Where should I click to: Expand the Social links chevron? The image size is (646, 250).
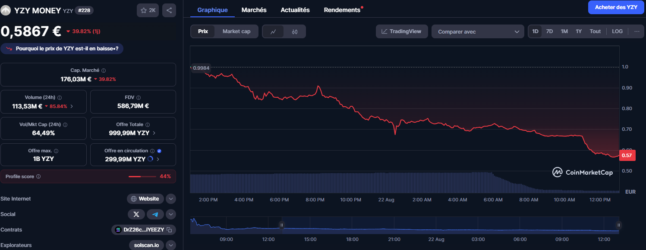[171, 214]
